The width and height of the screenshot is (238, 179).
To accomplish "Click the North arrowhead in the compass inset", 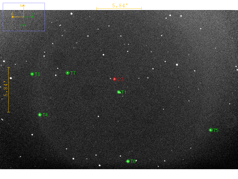I will pos(24,5).
